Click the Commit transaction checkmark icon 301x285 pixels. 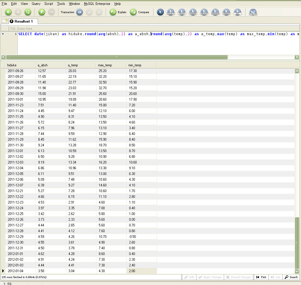[89, 12]
